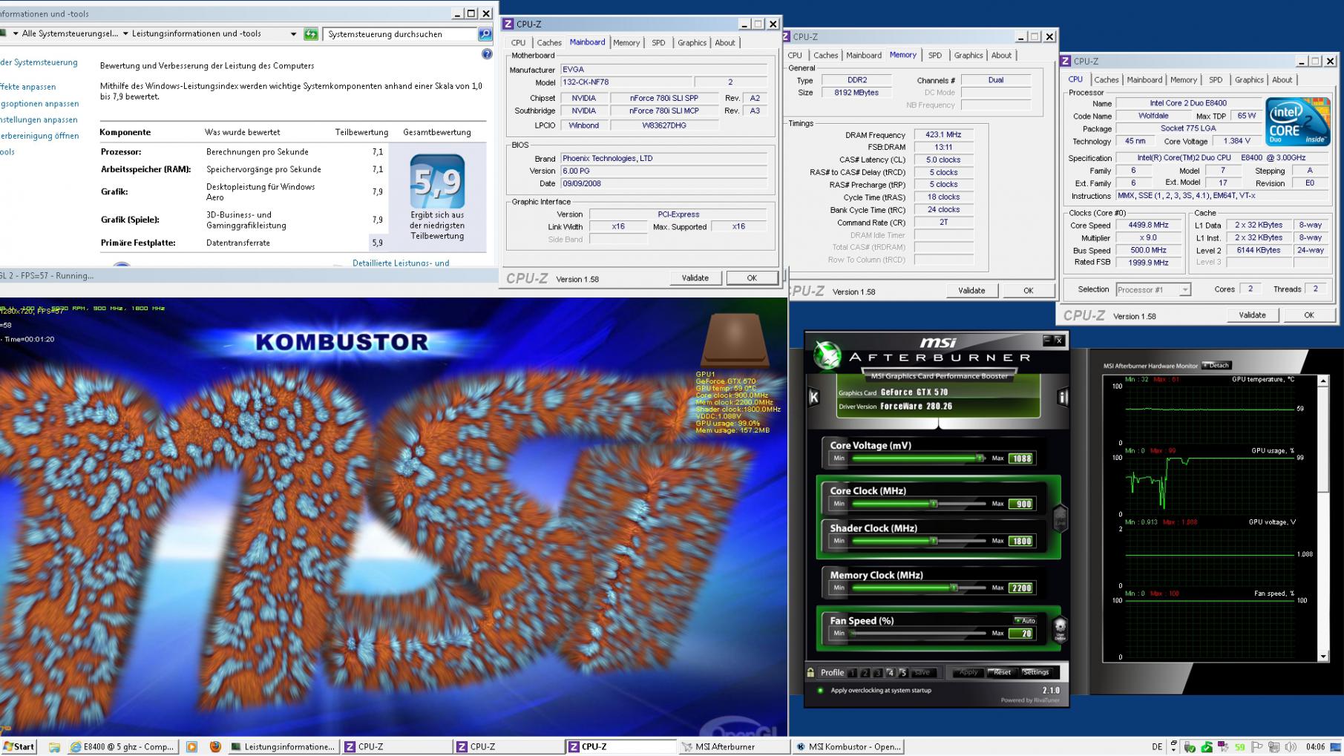Click the Kombustor K icon in Afterburner
Screen dimensions: 1344x756
(813, 397)
